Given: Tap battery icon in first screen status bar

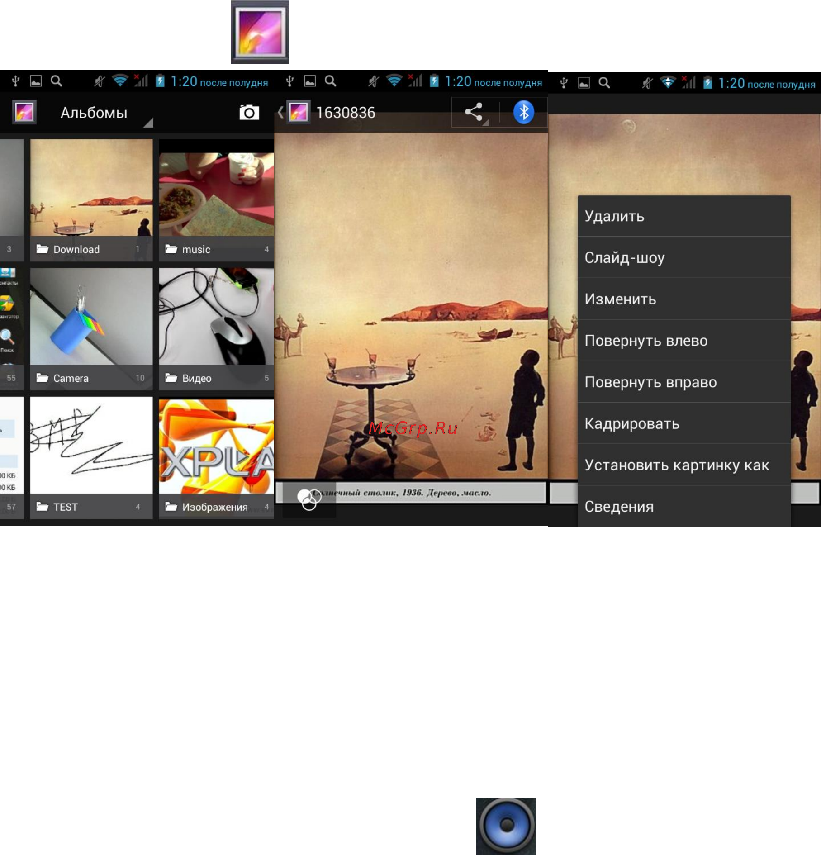Looking at the screenshot, I should pyautogui.click(x=160, y=81).
